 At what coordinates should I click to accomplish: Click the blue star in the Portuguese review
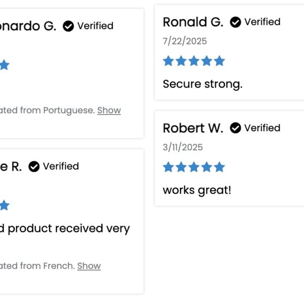point(4,65)
